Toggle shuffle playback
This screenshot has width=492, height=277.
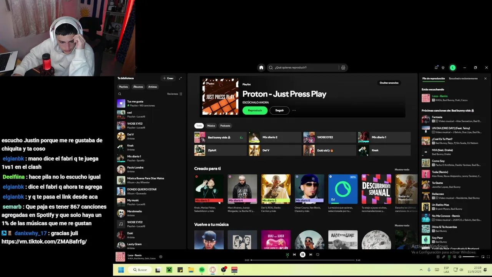click(x=287, y=254)
